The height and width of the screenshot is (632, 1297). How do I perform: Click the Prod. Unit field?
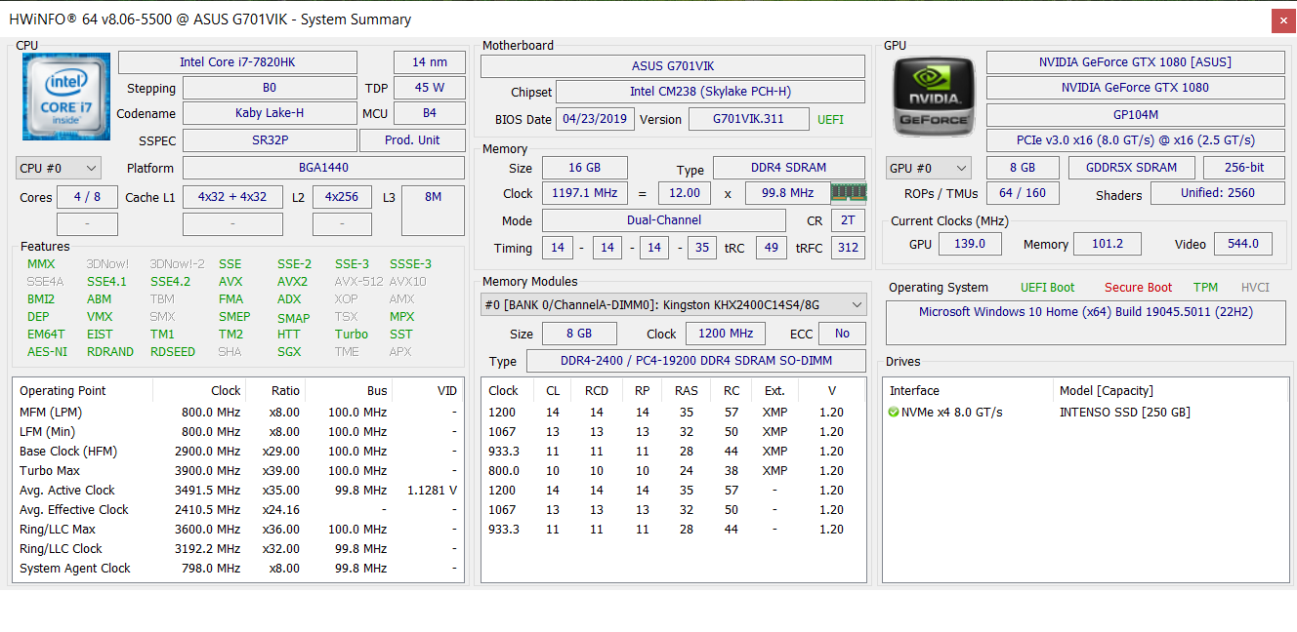(x=412, y=140)
